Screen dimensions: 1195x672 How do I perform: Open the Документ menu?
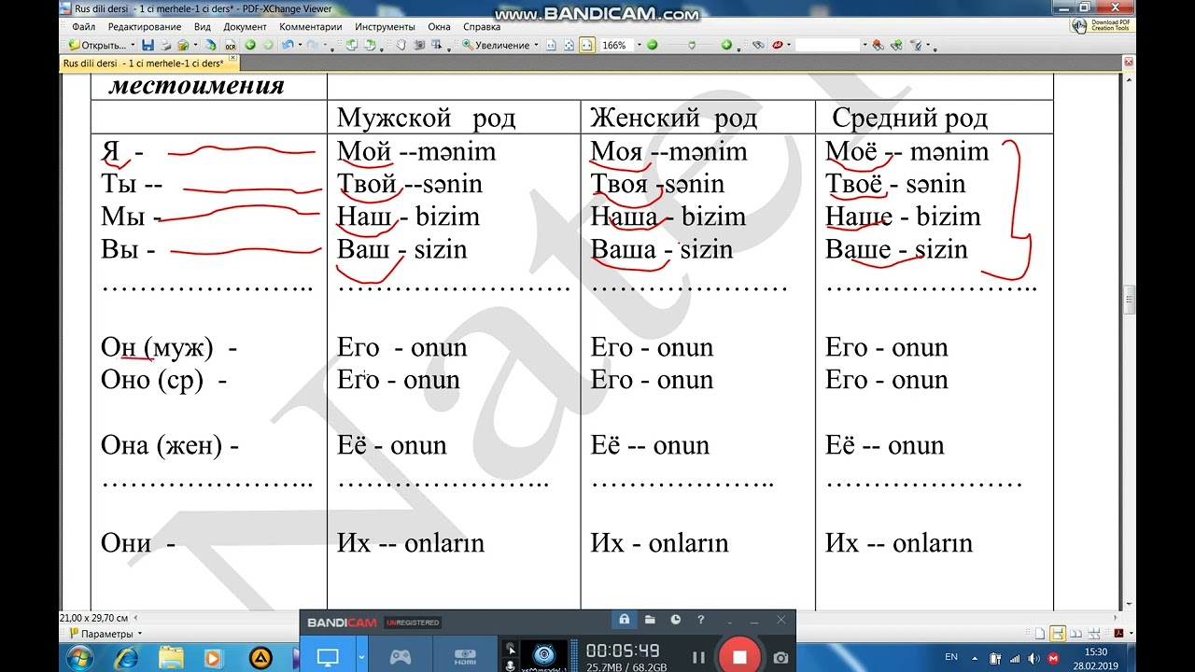coord(246,27)
